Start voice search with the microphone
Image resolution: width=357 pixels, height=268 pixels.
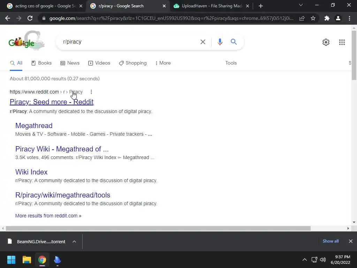220,42
